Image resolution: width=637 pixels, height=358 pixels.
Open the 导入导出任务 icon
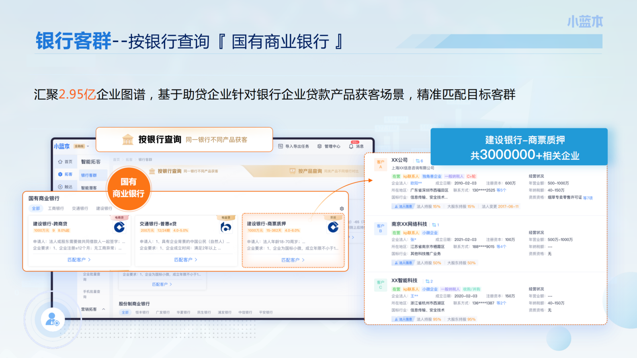tap(280, 146)
